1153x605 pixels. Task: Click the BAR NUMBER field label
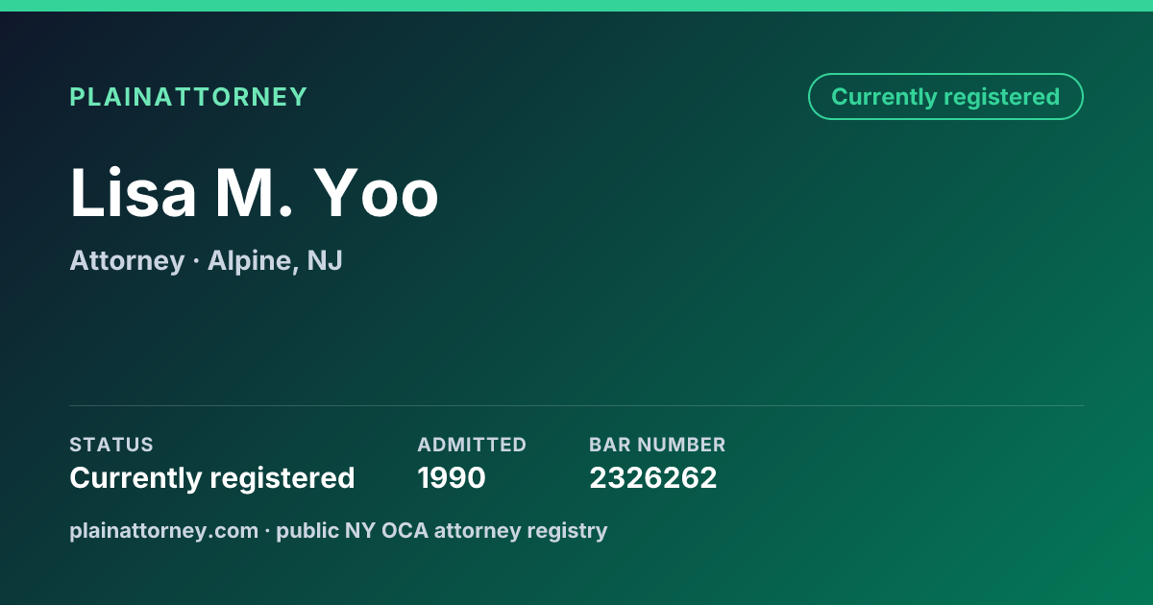(657, 445)
